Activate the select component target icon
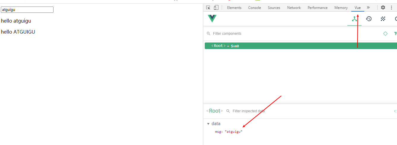 pyautogui.click(x=385, y=34)
